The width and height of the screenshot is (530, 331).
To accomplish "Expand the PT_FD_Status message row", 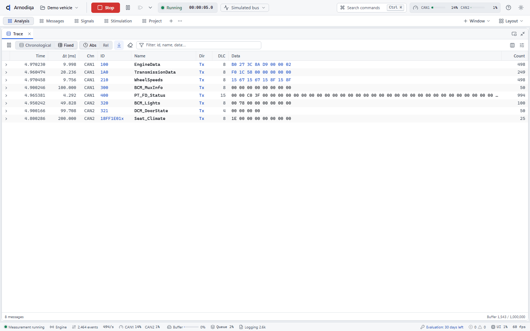I will (x=6, y=96).
